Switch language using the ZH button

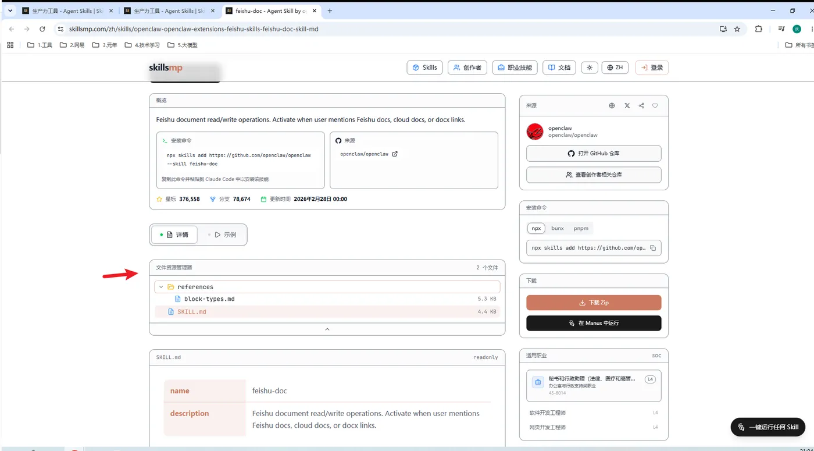[615, 68]
